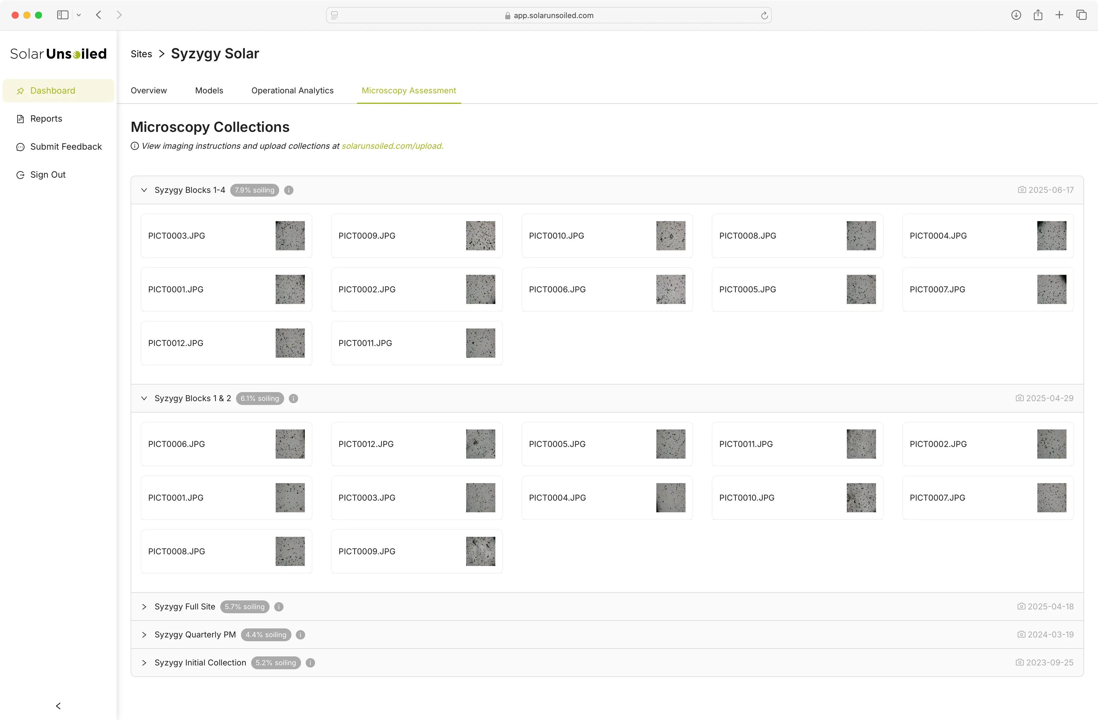Click info icon beside Syzygy Quarterly PM badge
Screen dimensions: 1098x720
pyautogui.click(x=300, y=635)
